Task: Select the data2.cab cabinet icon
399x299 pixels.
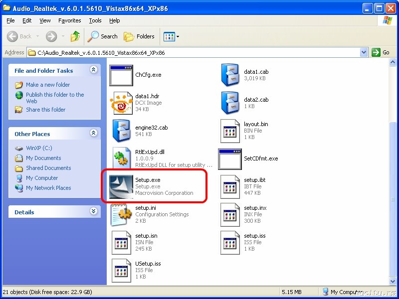Action: (230, 103)
